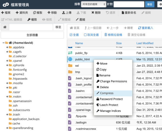This screenshot has width=162, height=131.
Task: Check 全選 to select all files
Action: (74, 35)
